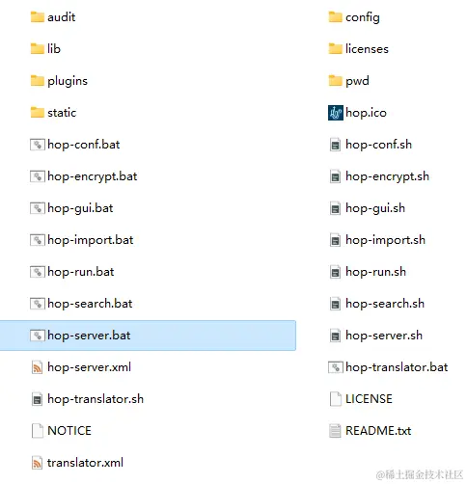Select the file name "hop-conf.bat"
Screen dimensions: 467x484
click(84, 145)
